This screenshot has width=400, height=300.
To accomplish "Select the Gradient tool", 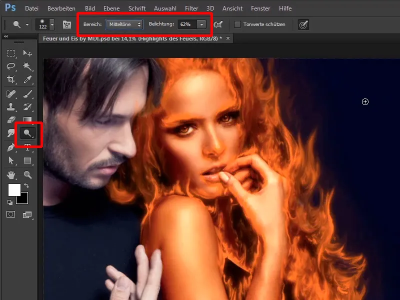I will click(27, 119).
